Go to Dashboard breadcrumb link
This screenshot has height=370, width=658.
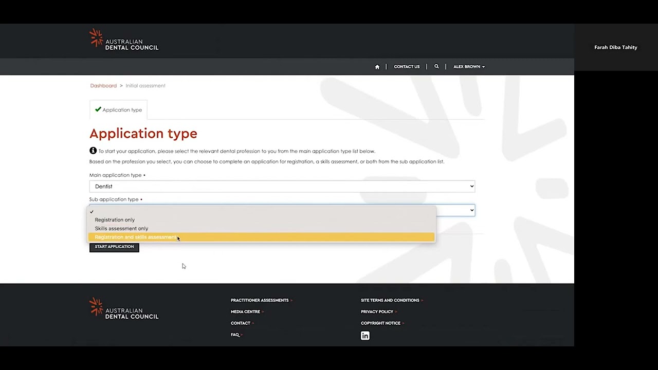pos(103,86)
